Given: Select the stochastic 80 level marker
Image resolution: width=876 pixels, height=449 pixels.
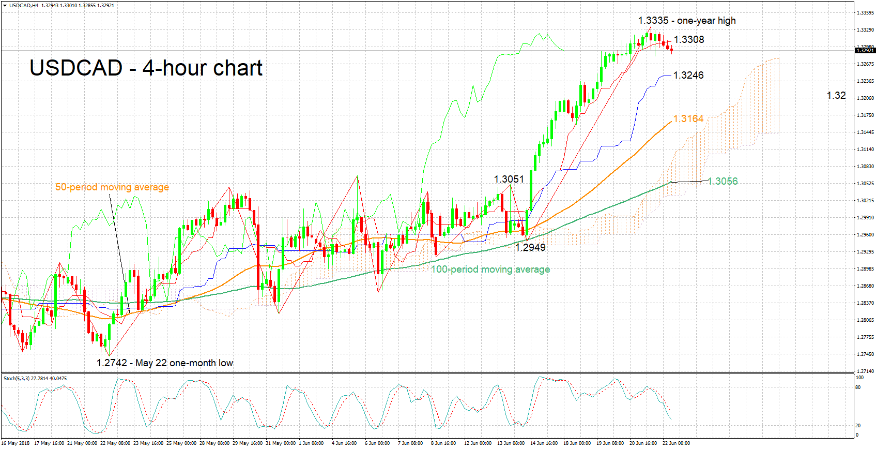Looking at the screenshot, I should 858,387.
